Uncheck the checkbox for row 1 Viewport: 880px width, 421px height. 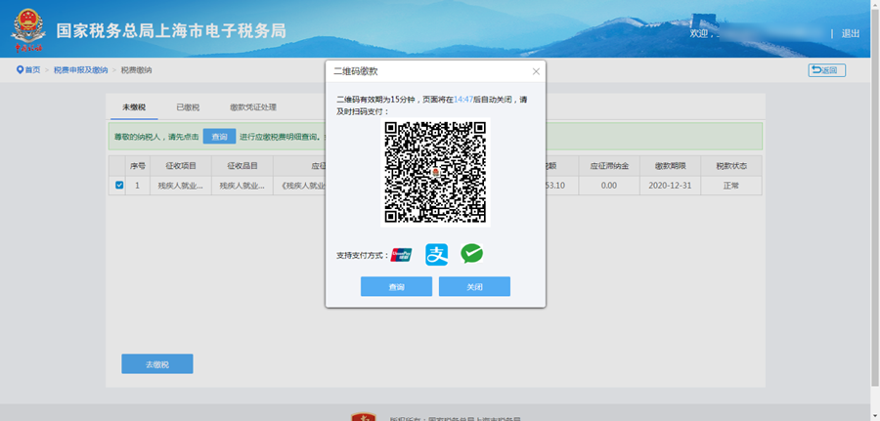click(119, 185)
